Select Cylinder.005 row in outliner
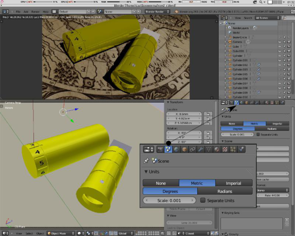Viewport: 295px width, 236px height. click(x=249, y=74)
